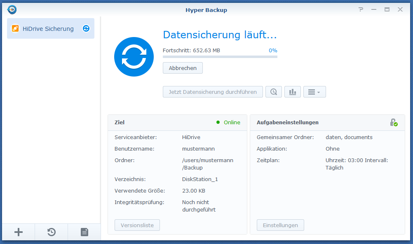Open the backup version explorer (magnifier icon)
The image size is (413, 244).
[273, 91]
